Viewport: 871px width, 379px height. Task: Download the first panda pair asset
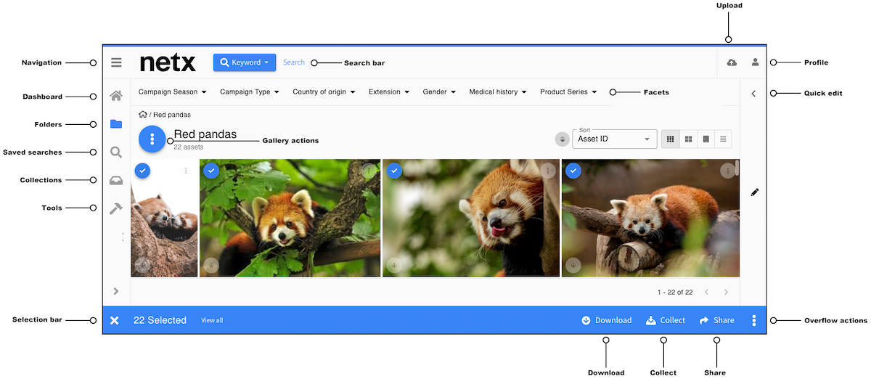(142, 265)
